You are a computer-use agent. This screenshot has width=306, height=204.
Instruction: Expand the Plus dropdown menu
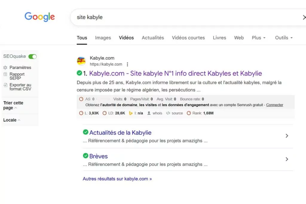(x=258, y=38)
